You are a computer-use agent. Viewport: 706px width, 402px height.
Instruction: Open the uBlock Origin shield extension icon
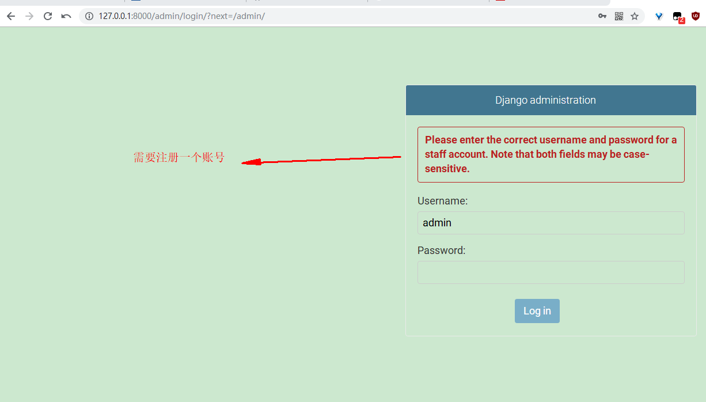tap(696, 16)
